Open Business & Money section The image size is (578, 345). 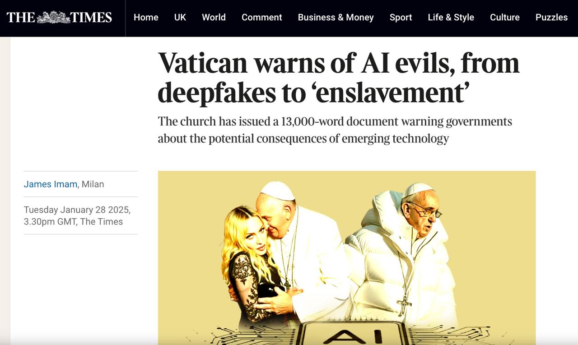point(336,17)
